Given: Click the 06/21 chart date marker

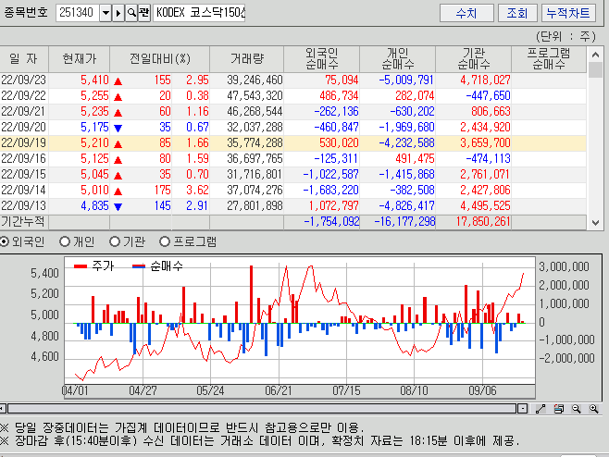Looking at the screenshot, I should coord(279,390).
